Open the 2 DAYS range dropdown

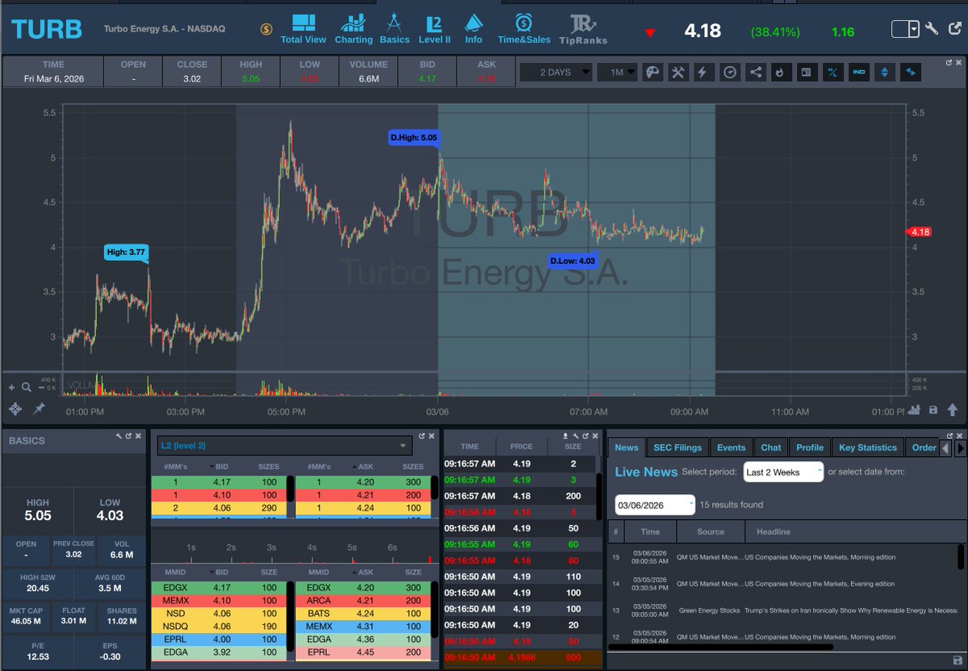(x=555, y=72)
